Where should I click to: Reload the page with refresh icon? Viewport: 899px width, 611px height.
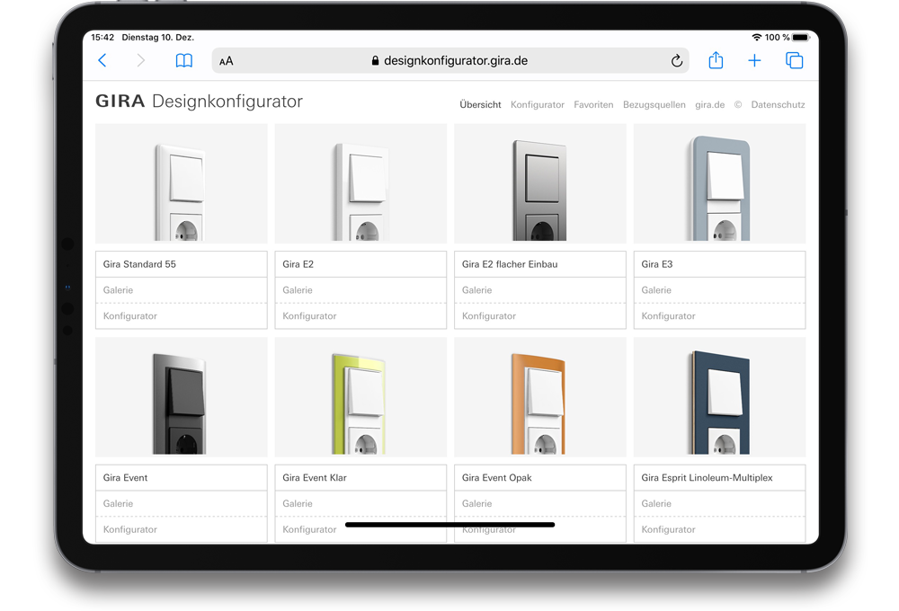click(677, 61)
